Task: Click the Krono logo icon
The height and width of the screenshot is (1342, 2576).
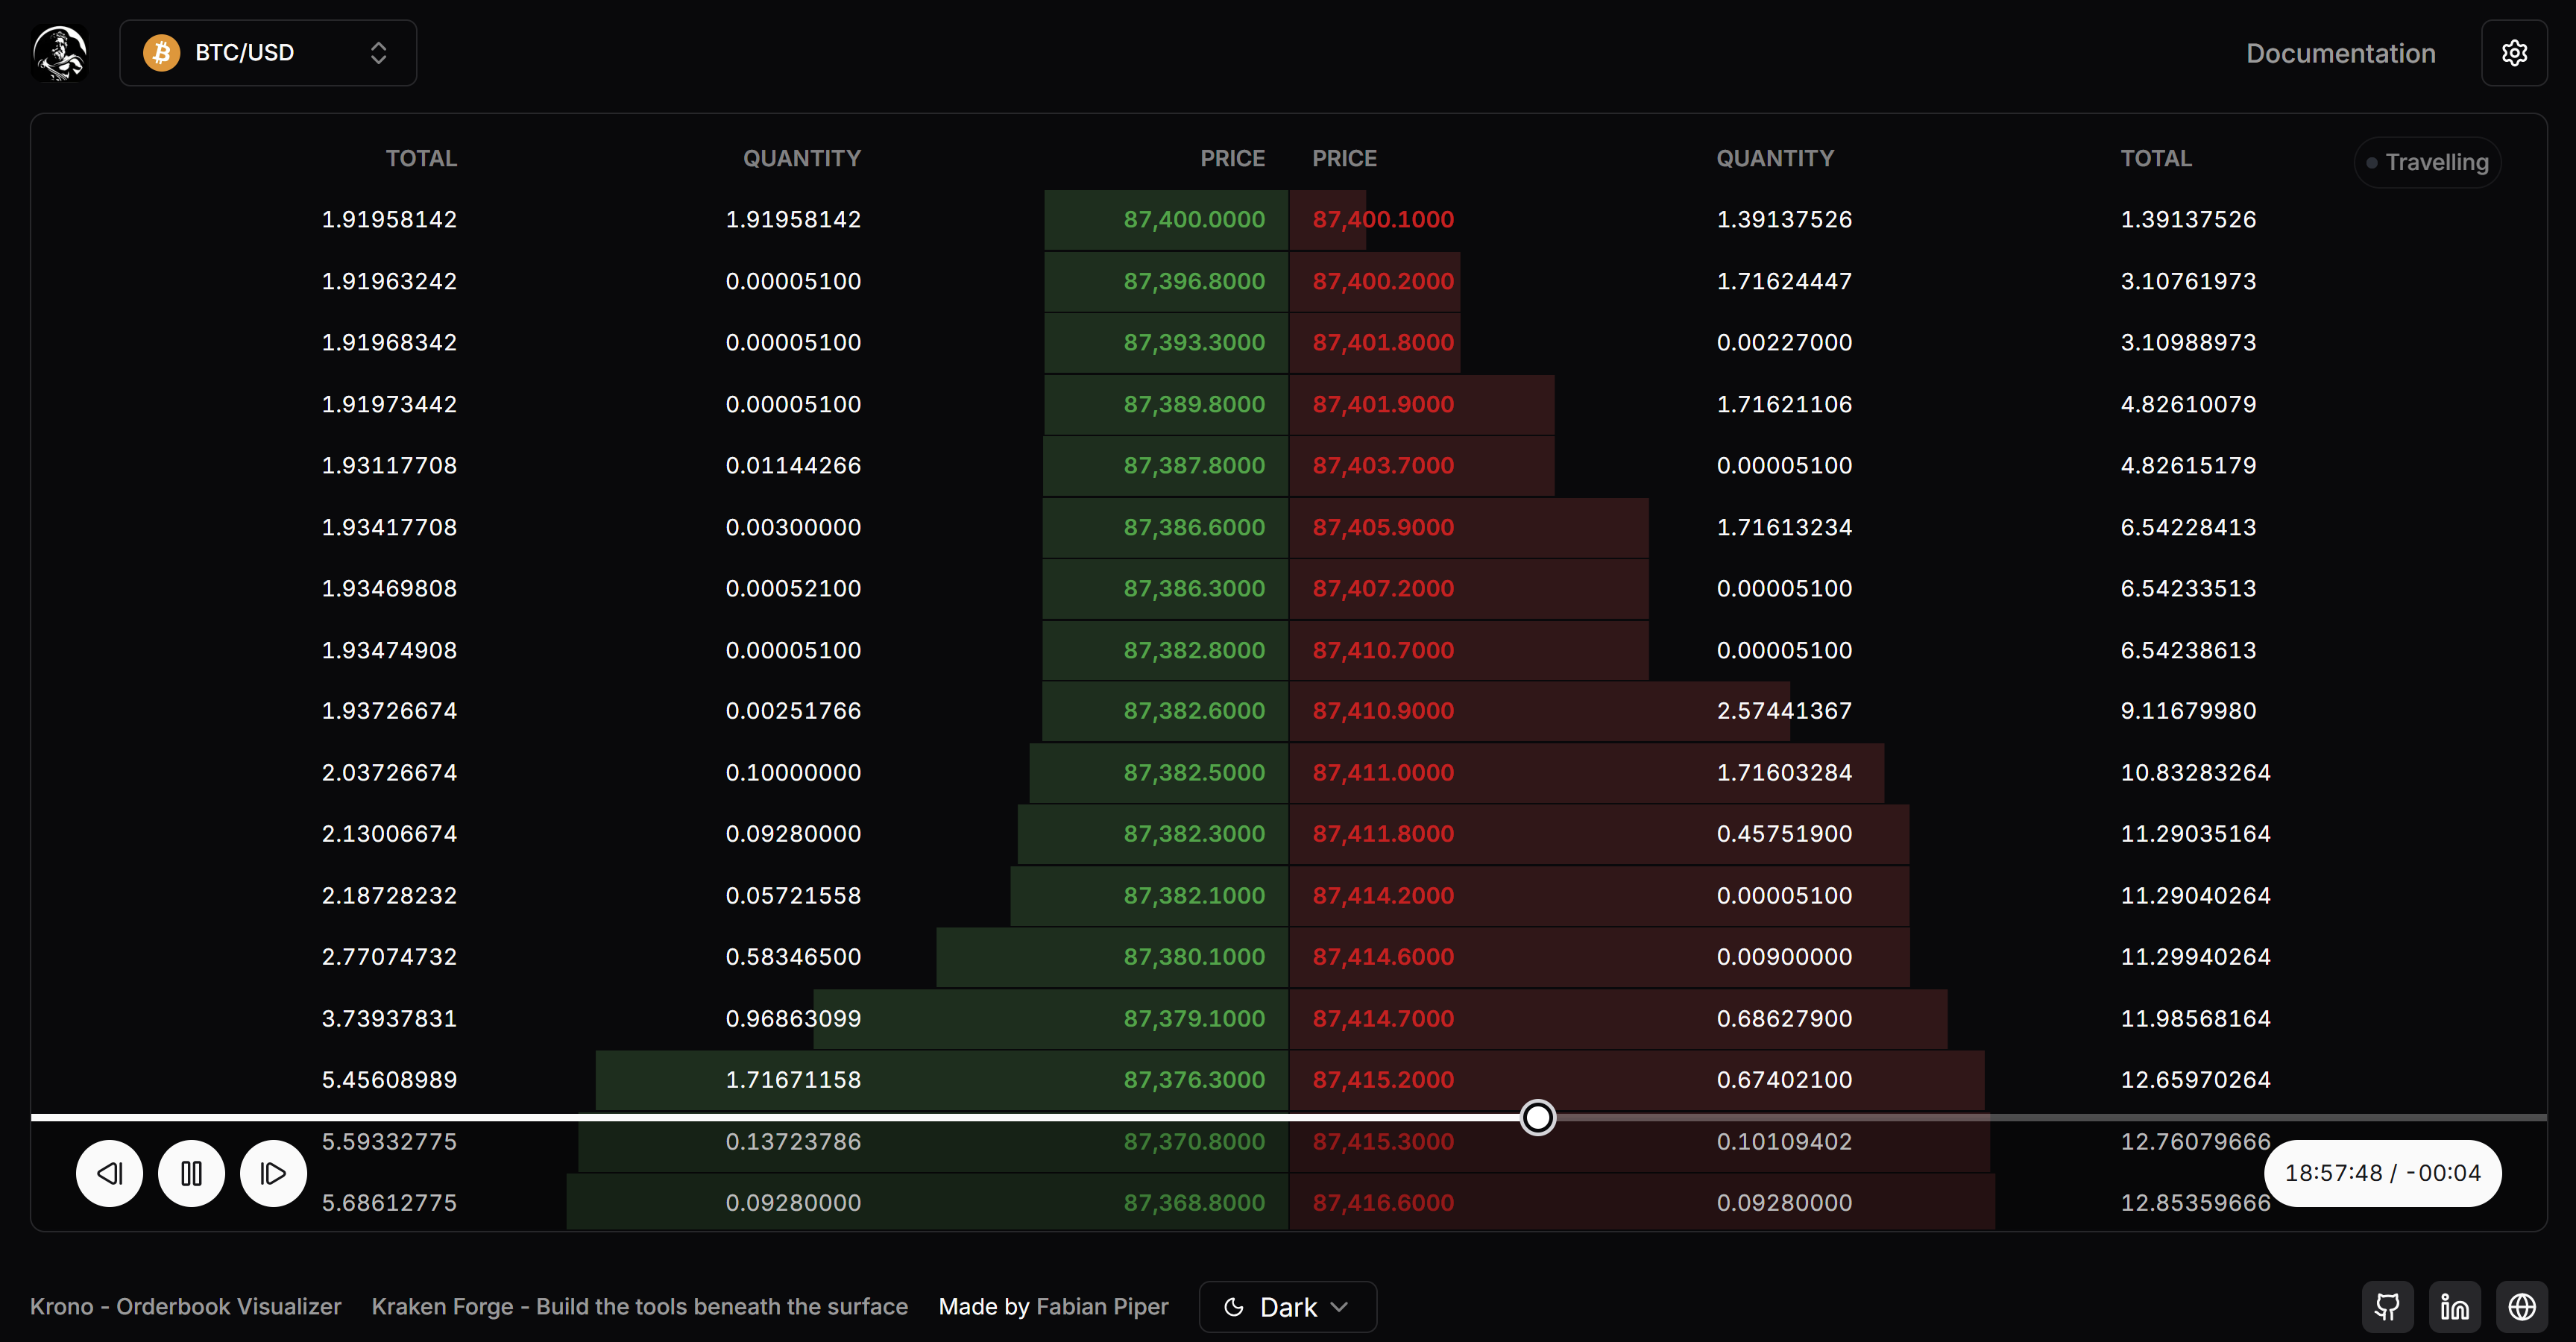Action: tap(60, 53)
